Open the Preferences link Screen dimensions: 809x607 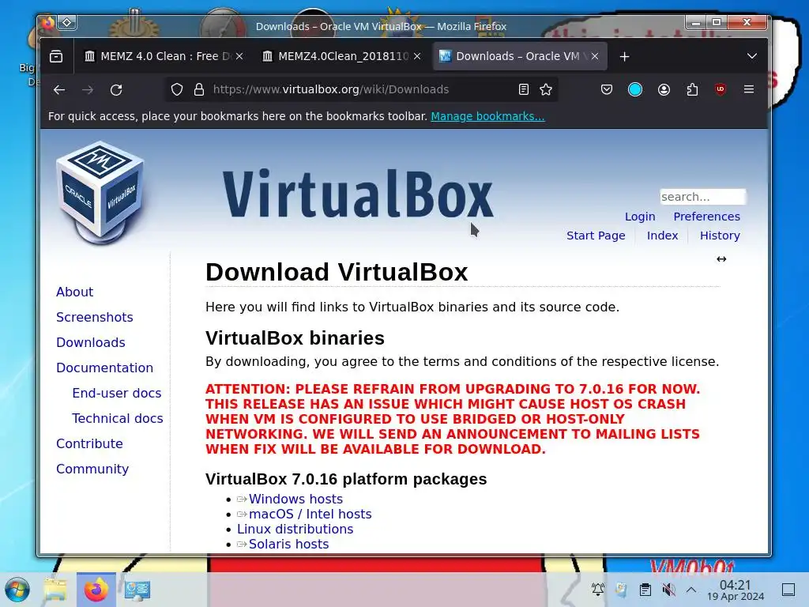pos(706,217)
